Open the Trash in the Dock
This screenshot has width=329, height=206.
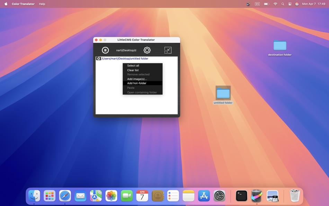(x=294, y=196)
